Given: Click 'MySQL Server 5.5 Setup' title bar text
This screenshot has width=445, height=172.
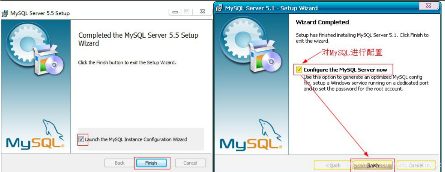Looking at the screenshot, I should (40, 13).
